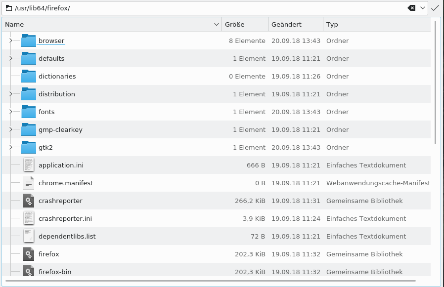Click the horizontal scrollbar at the bottom
Viewport: 444px width, 287px height.
(x=211, y=281)
